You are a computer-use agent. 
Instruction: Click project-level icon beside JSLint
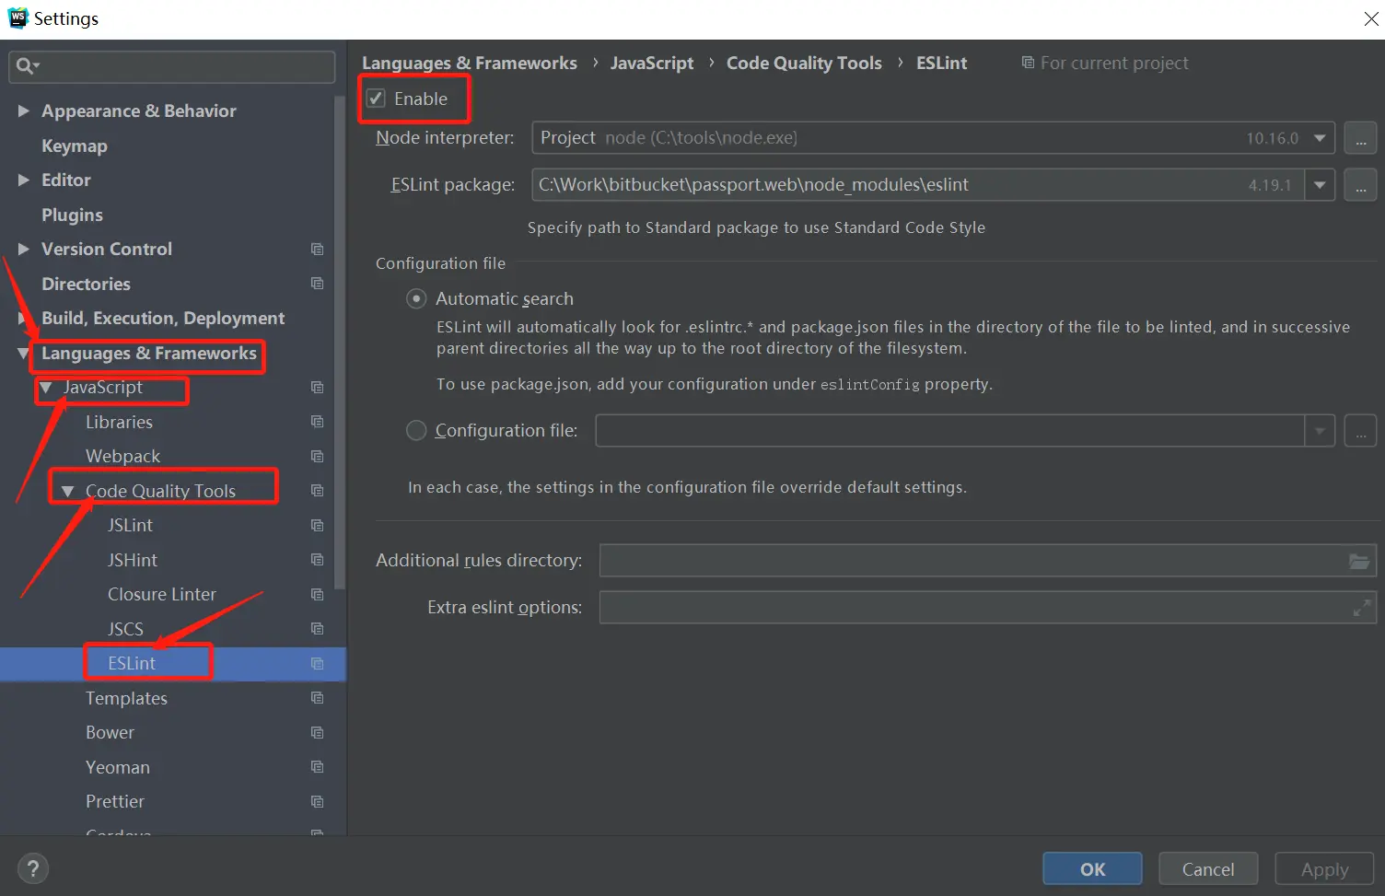coord(317,525)
